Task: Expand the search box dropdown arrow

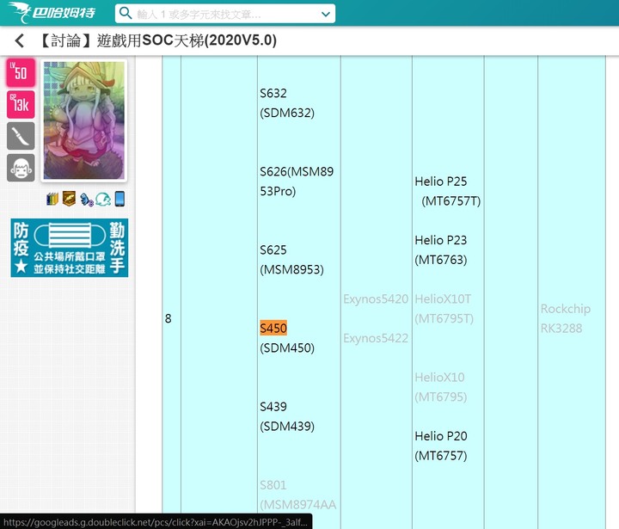Action: pos(326,15)
